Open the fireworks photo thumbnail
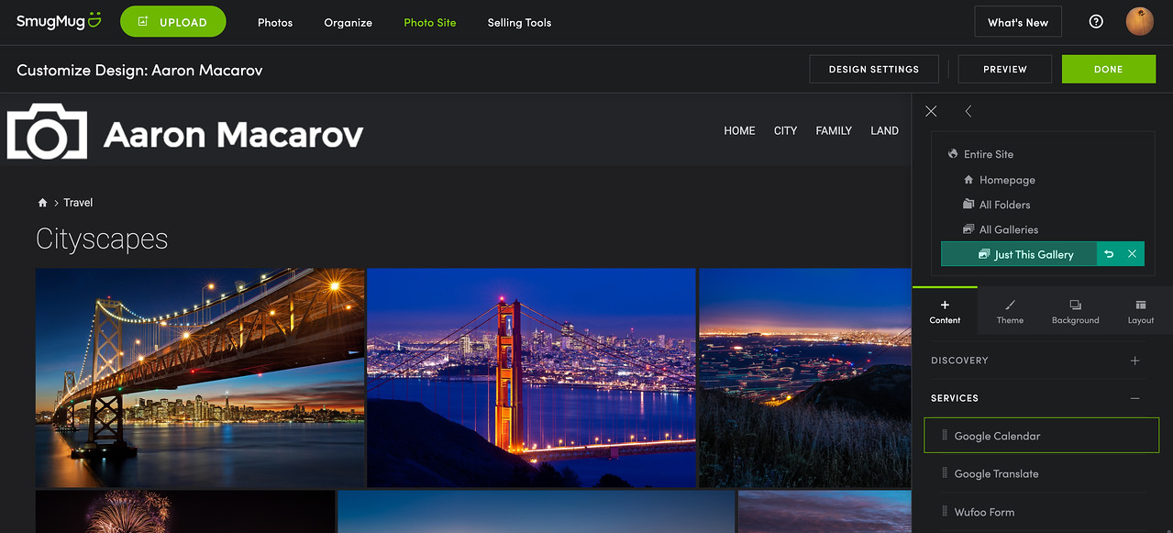The image size is (1173, 533). point(185,512)
